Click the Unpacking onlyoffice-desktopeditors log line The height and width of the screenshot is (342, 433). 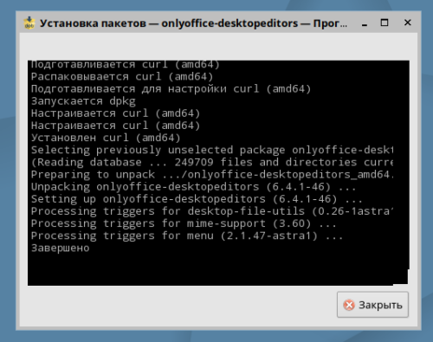(x=193, y=187)
